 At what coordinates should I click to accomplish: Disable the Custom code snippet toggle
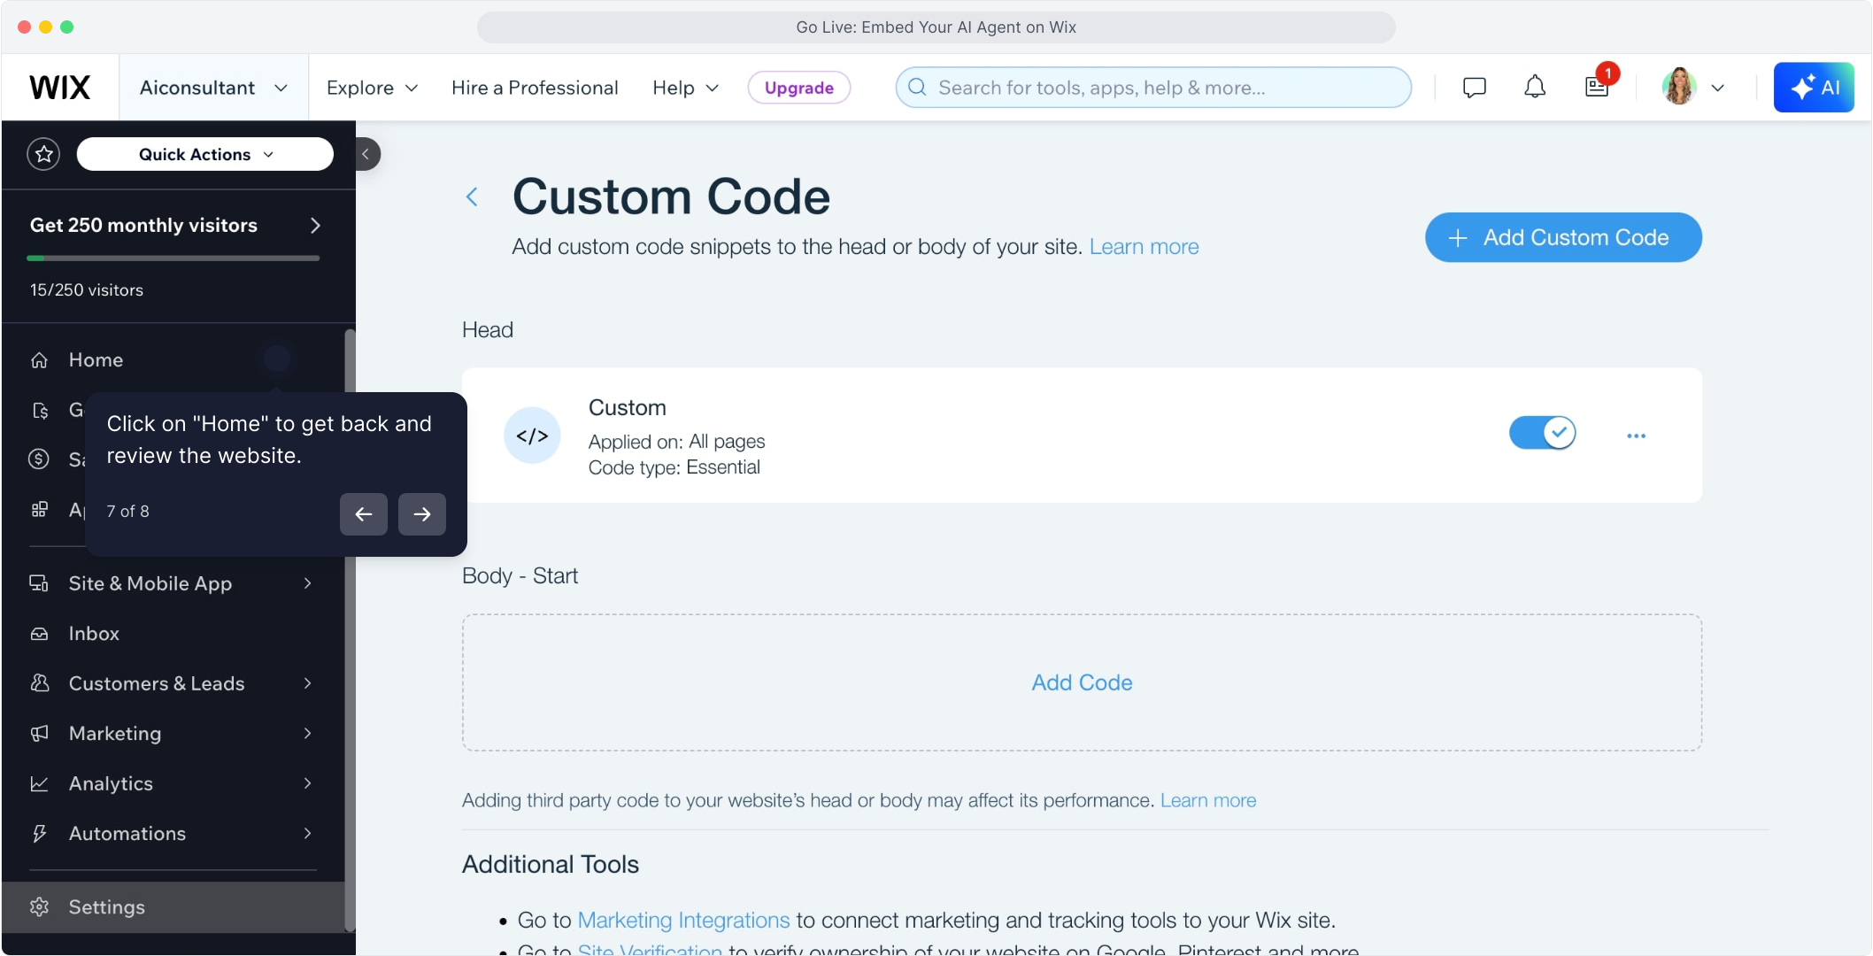click(x=1542, y=434)
